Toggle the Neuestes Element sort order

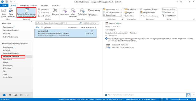pyautogui.click(x=88, y=27)
